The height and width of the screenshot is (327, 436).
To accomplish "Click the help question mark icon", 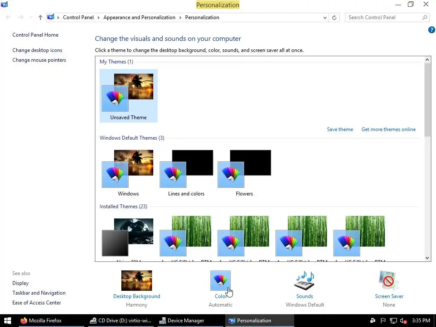I will pos(431,30).
